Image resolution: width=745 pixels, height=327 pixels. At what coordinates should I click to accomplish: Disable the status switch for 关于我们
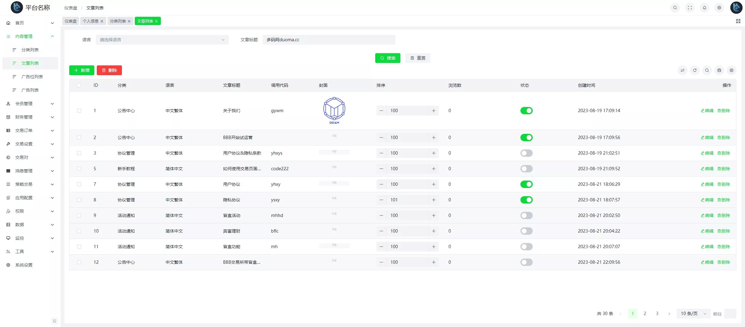tap(526, 111)
